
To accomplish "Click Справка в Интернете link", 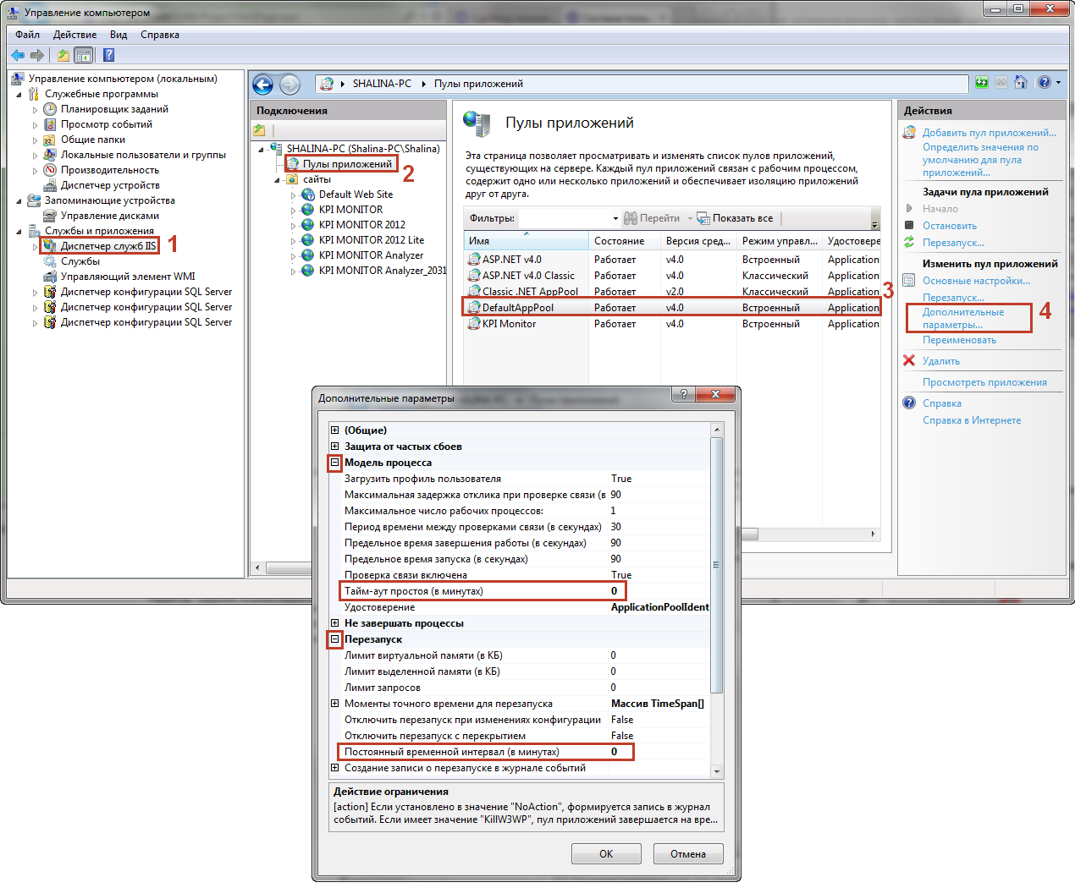I will point(972,419).
